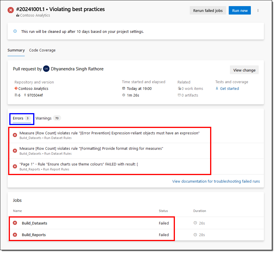
Task: Select the Summary tab
Action: [x=16, y=50]
